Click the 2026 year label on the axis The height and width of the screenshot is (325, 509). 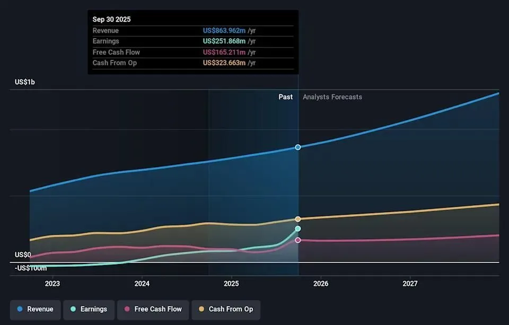[320, 284]
